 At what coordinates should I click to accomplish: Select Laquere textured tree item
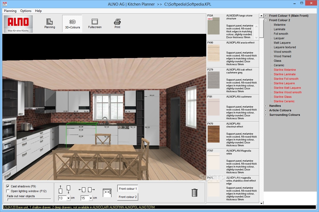click(x=285, y=47)
